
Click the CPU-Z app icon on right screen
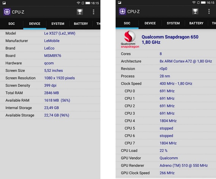(x=122, y=11)
